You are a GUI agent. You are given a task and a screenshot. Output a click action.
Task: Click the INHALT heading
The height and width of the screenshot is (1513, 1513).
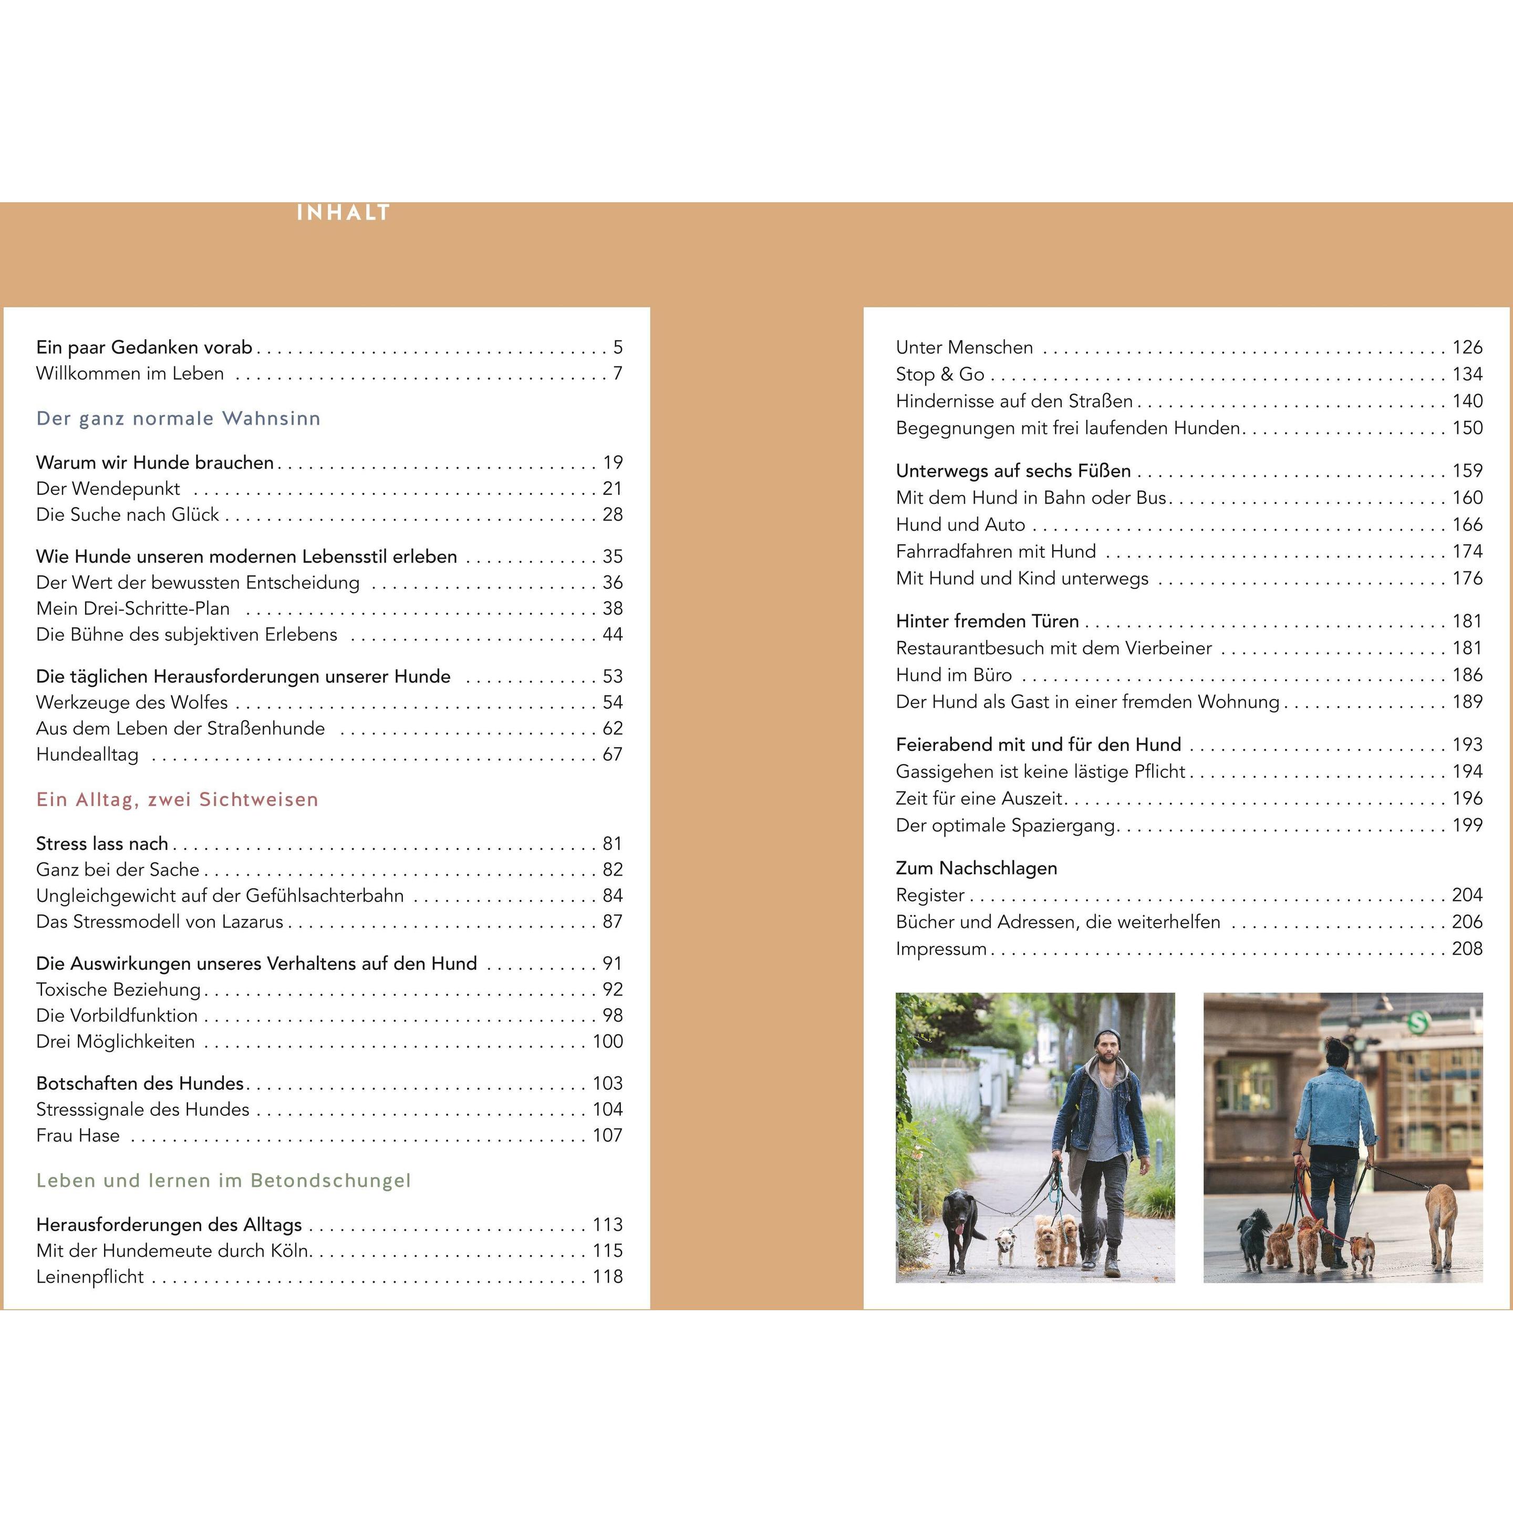343,213
